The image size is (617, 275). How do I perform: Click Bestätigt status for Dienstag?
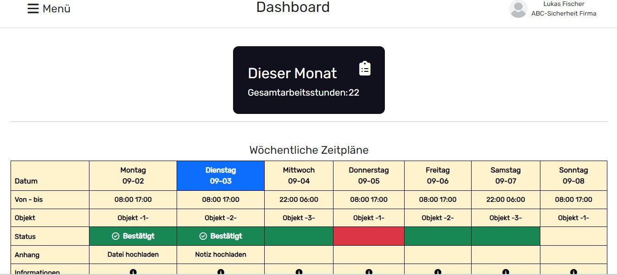(x=221, y=236)
